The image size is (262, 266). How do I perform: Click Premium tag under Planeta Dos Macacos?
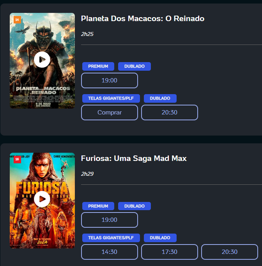(98, 66)
